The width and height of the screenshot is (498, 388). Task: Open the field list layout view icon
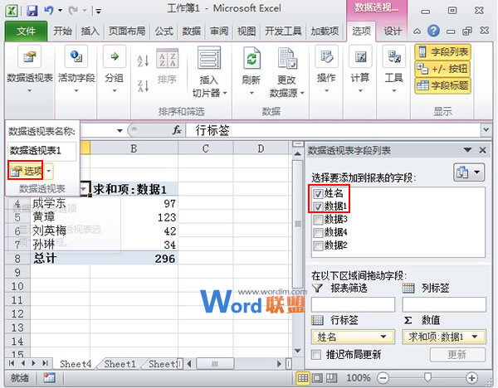(x=469, y=172)
